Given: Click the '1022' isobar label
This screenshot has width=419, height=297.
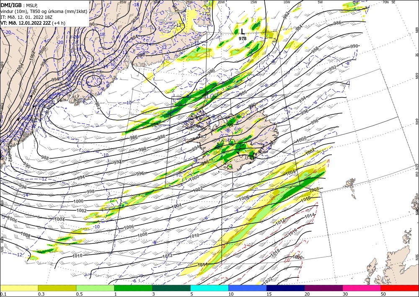Looking at the screenshot, I should coord(267,281).
